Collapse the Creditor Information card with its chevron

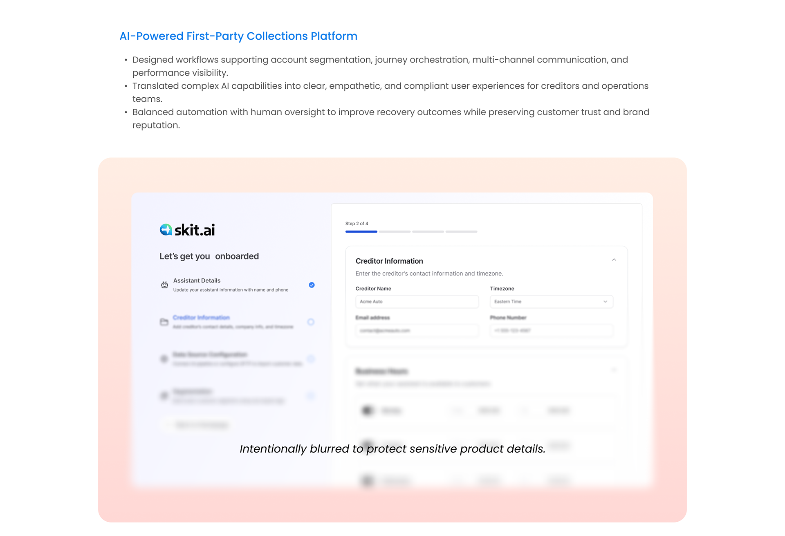(614, 260)
